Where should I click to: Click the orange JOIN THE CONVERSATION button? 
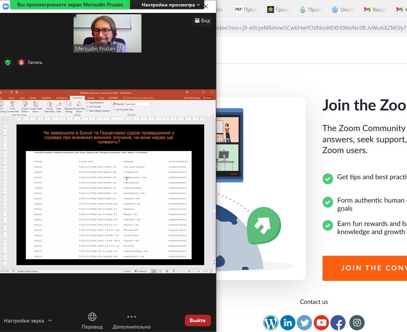(x=365, y=268)
